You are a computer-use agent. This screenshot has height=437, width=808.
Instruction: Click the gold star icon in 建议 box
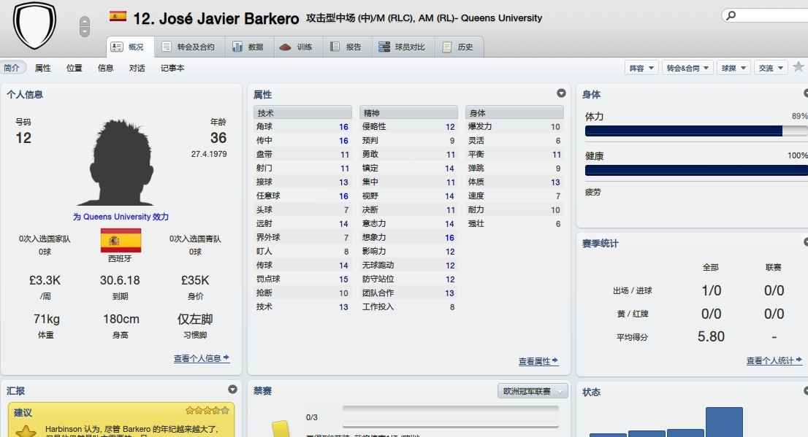pos(26,431)
